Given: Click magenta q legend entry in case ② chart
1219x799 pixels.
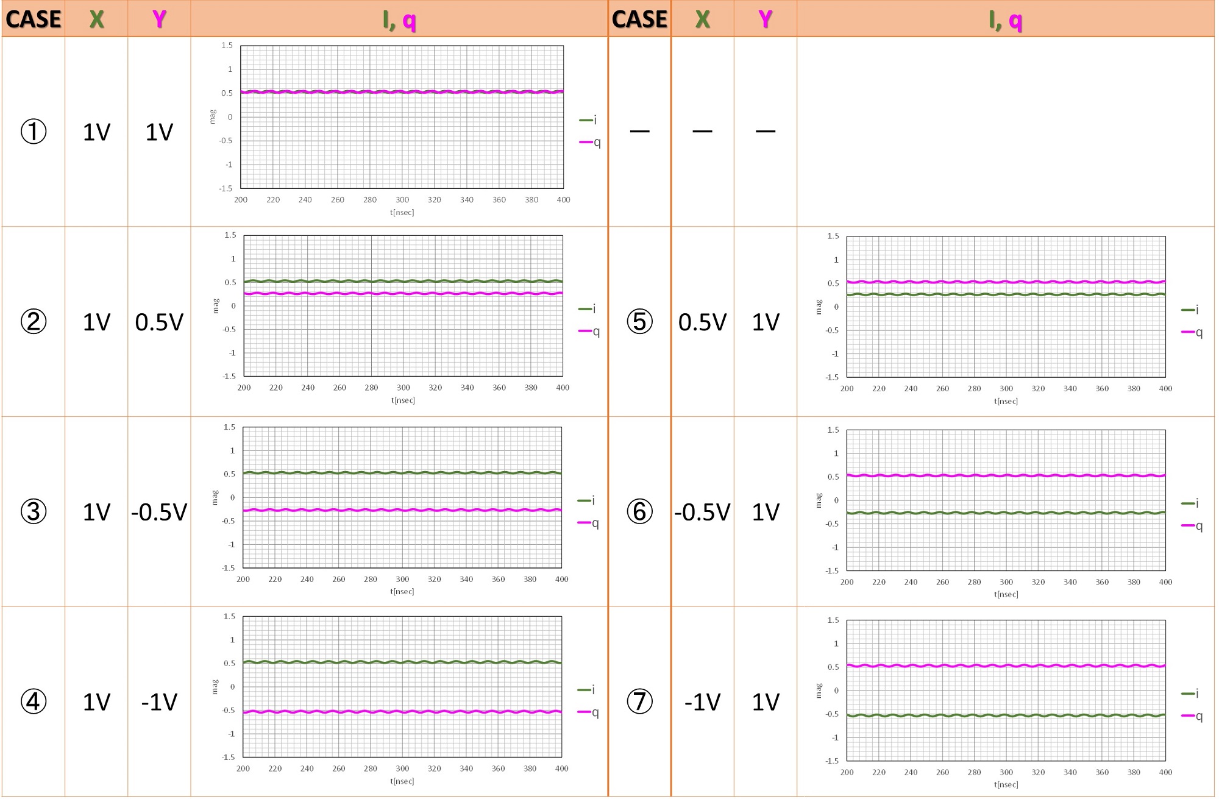Looking at the screenshot, I should (589, 332).
